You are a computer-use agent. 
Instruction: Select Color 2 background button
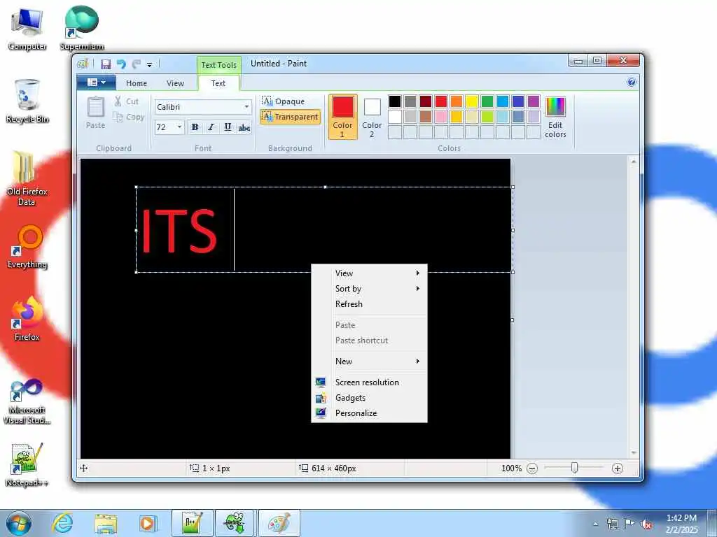(372, 117)
